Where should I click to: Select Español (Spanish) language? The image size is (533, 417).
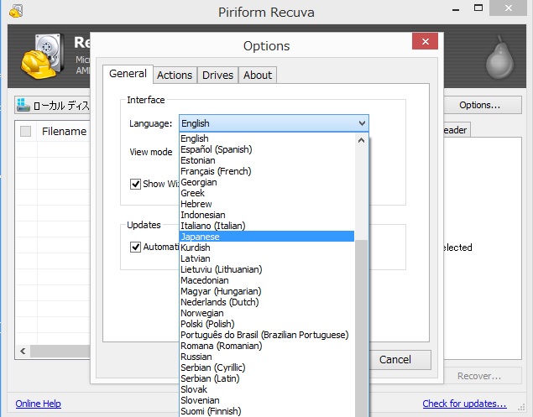[267, 149]
